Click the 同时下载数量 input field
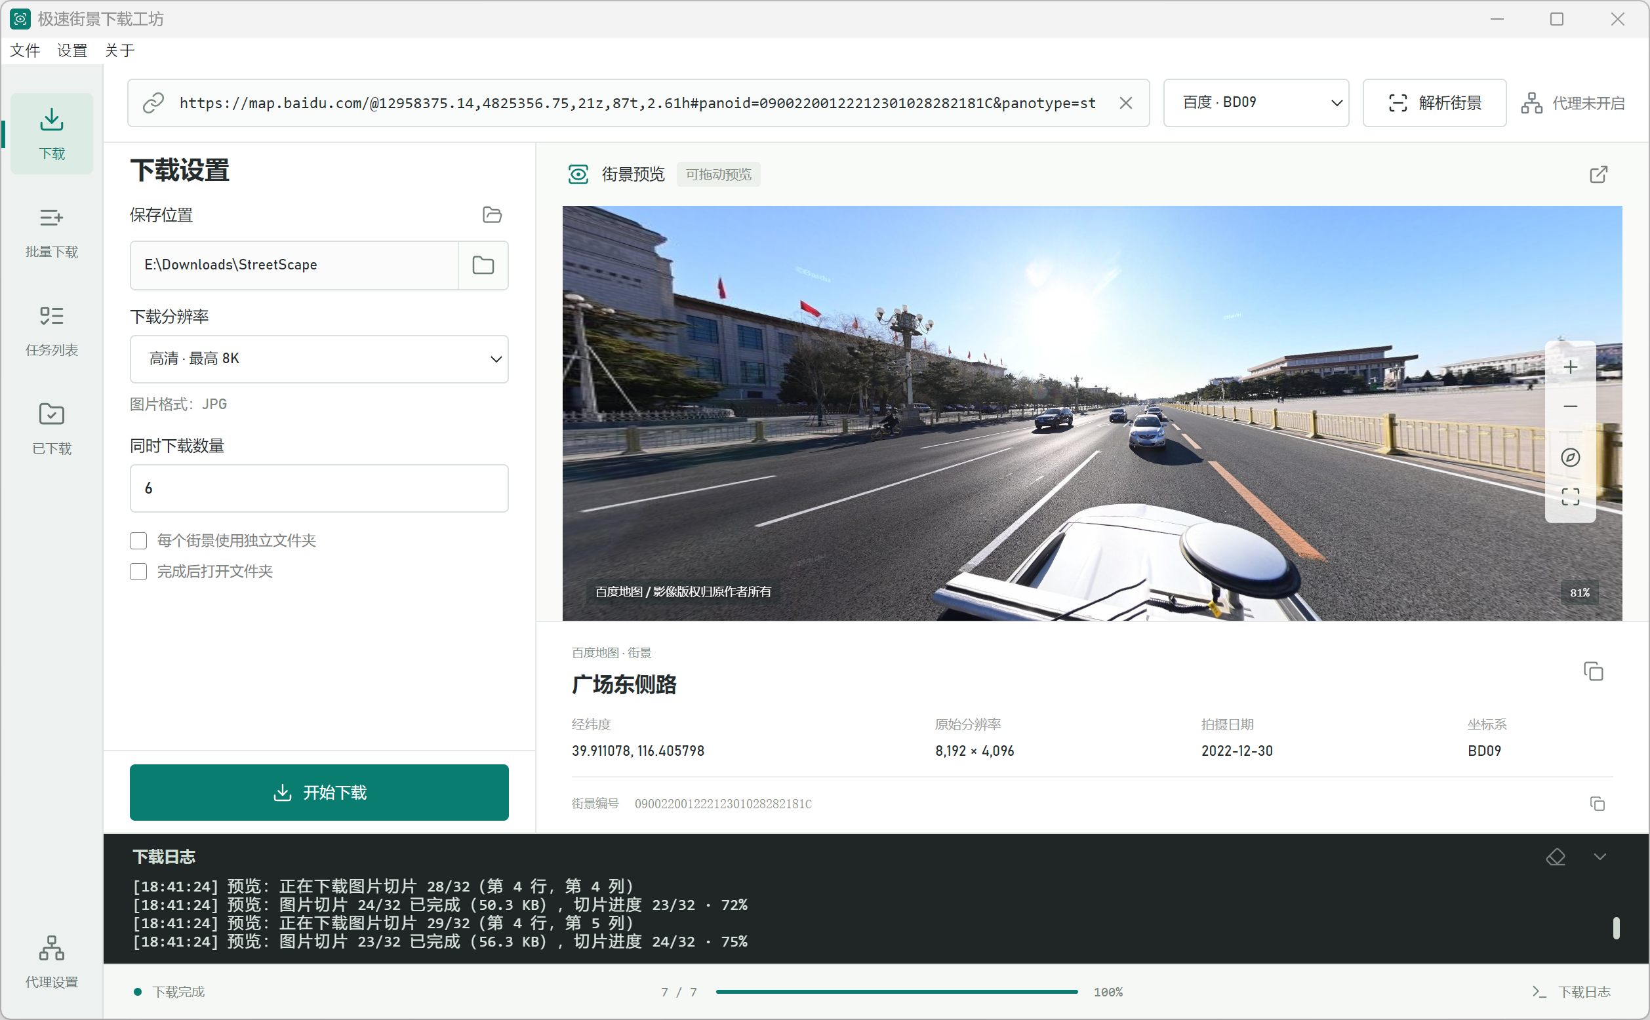Viewport: 1650px width, 1020px height. (x=319, y=488)
